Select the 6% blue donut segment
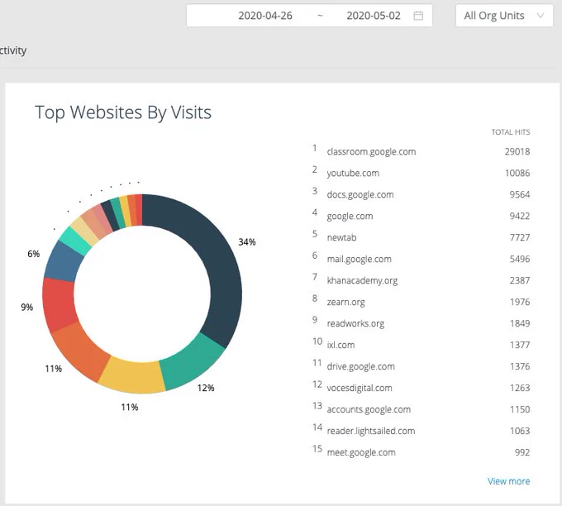Viewport: 562px width, 506px height. 64,261
